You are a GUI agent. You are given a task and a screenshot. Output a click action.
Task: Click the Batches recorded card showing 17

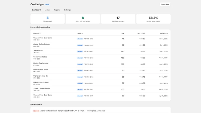(x=118, y=19)
